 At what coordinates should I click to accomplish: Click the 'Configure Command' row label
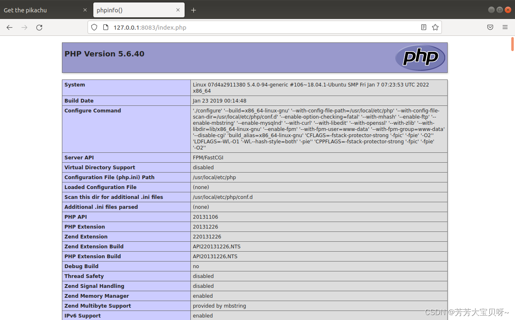click(93, 111)
